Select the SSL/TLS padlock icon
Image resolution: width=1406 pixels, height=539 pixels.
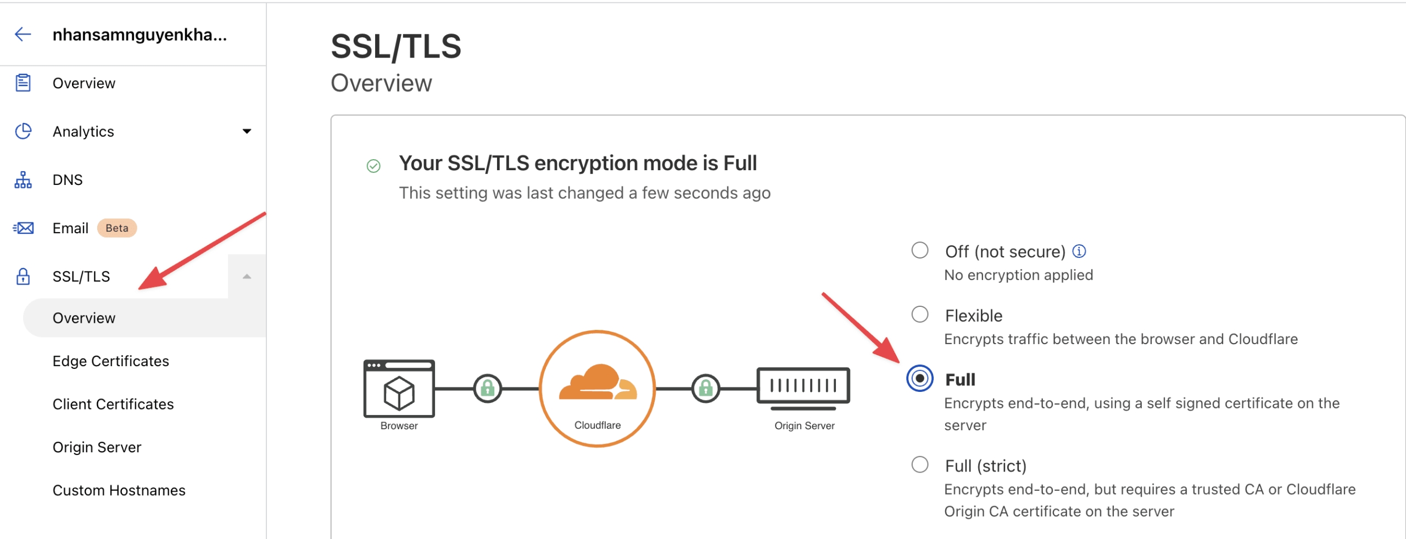(23, 276)
